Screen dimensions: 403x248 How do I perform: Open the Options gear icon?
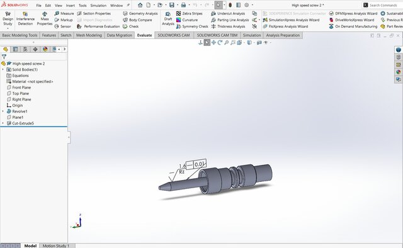247,5
